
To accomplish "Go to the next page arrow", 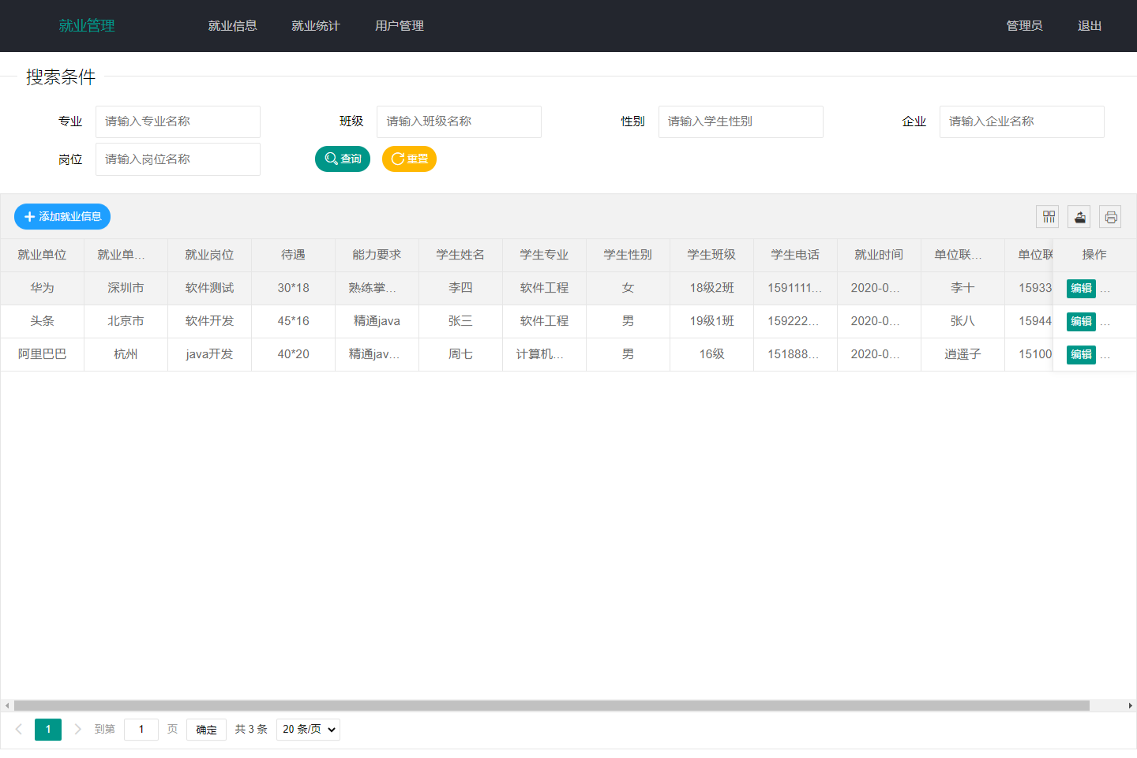I will pos(77,730).
